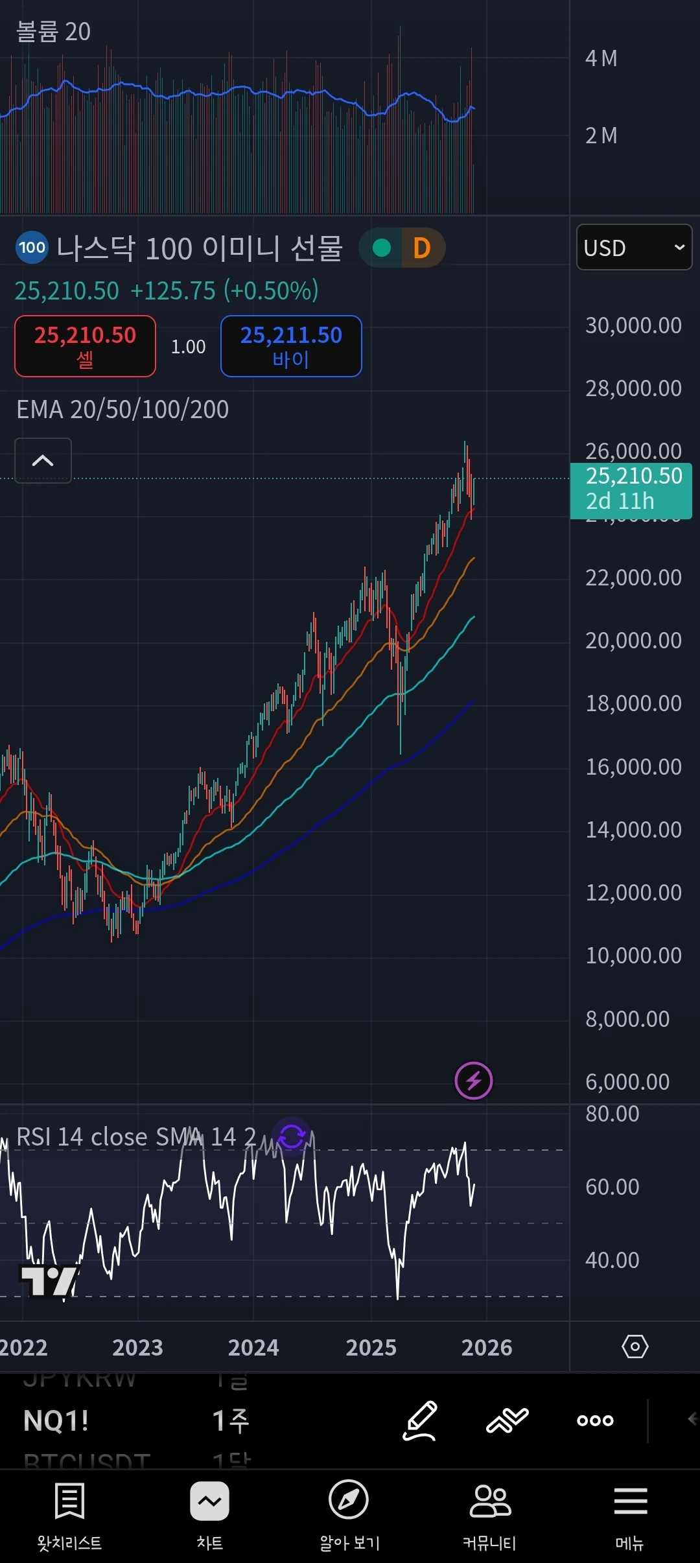
Task: Switch to the 차트 tab
Action: [x=209, y=1516]
